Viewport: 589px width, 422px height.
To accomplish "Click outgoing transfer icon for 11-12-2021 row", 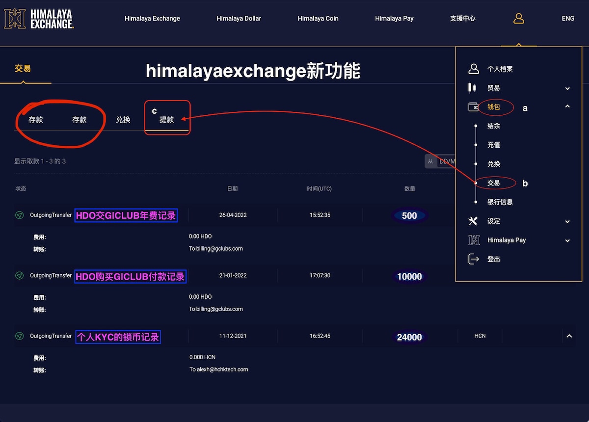I will (x=19, y=336).
